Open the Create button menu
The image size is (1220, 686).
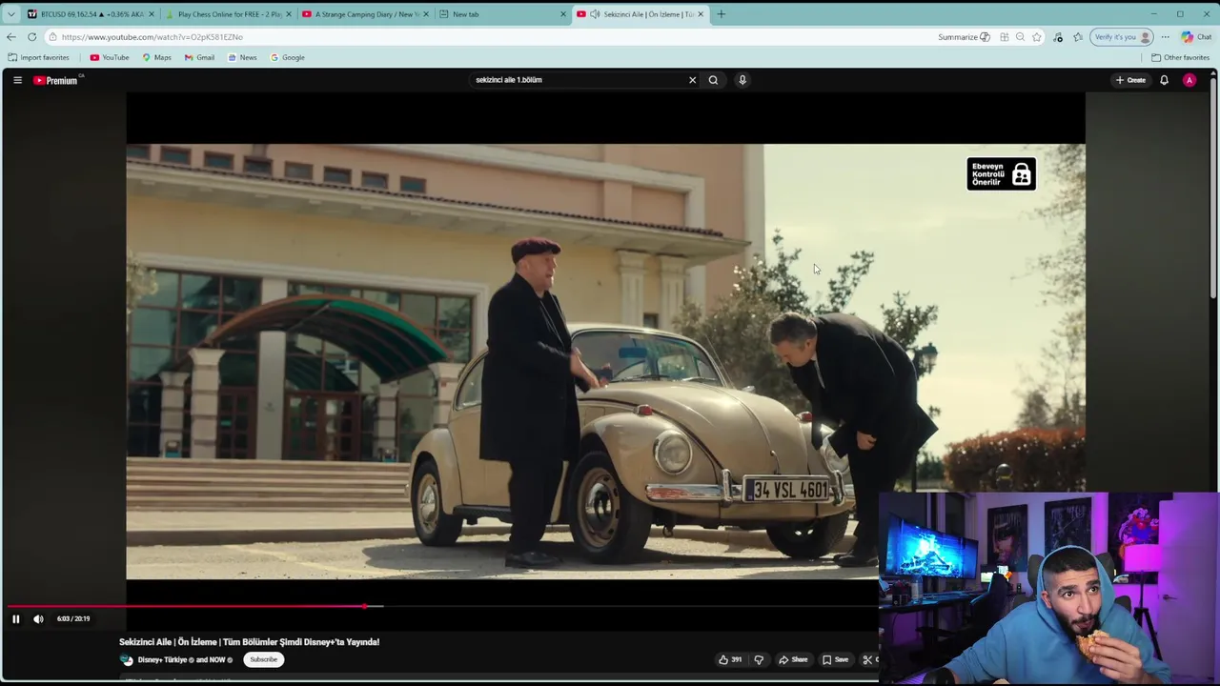tap(1130, 80)
